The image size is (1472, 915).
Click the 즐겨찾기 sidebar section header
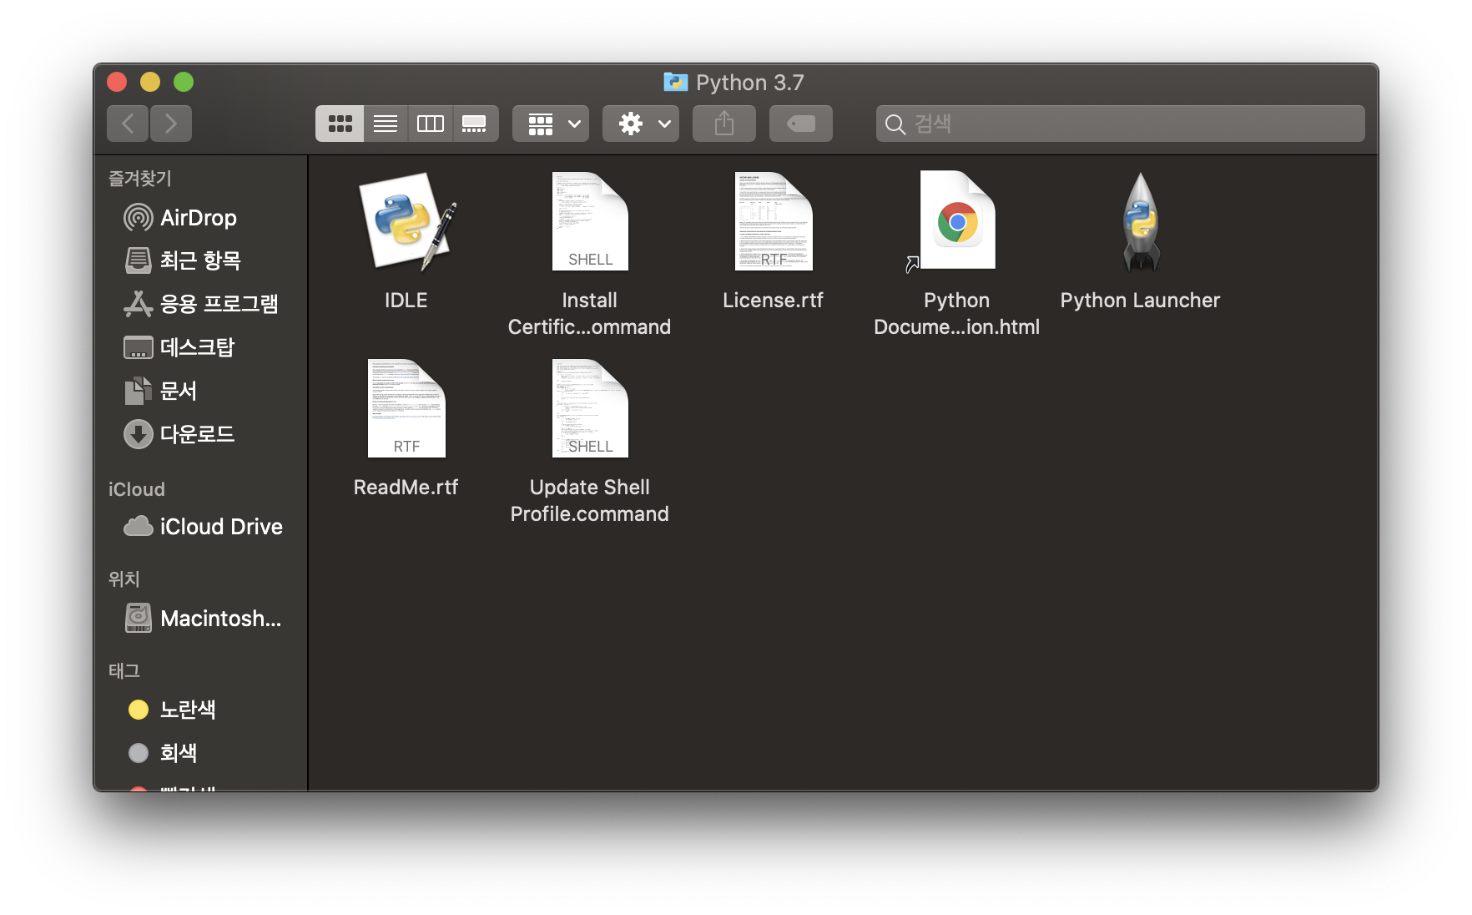point(140,178)
